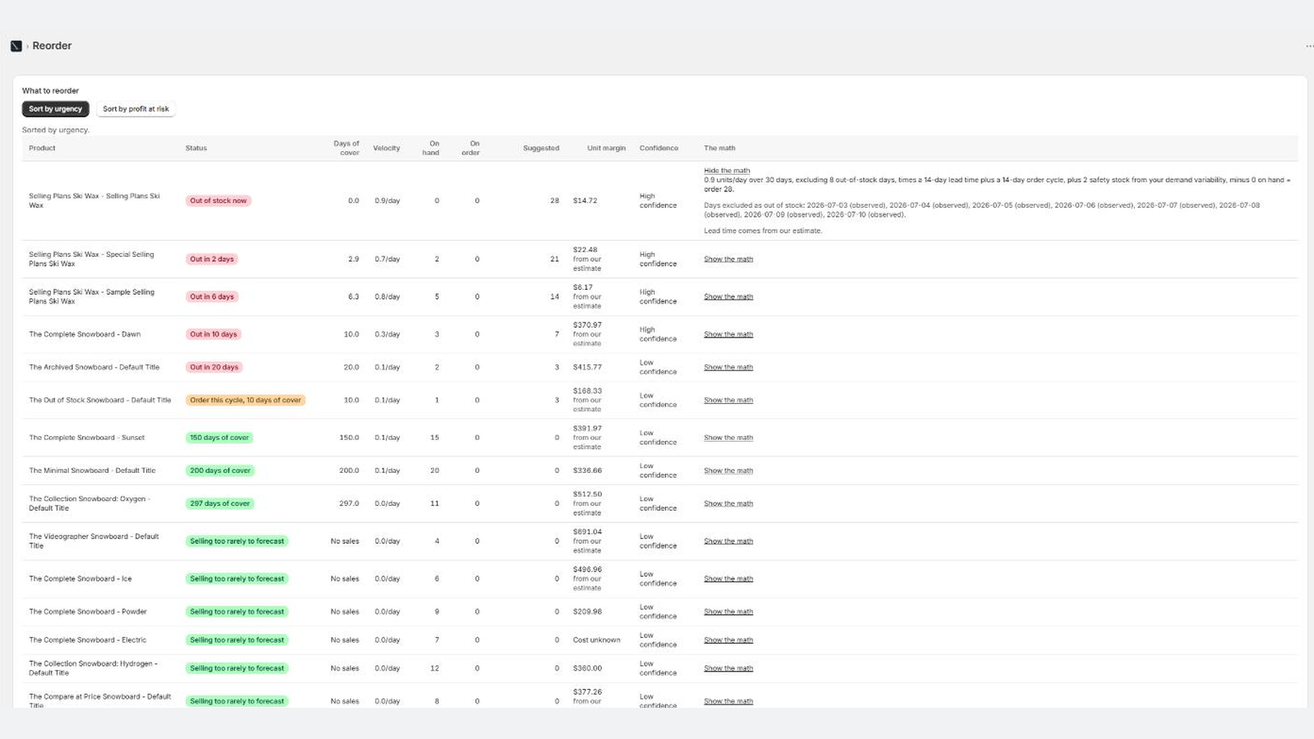Viewport: 1314px width, 739px height.
Task: Click Lead time comes from our estimate note
Action: (x=763, y=232)
